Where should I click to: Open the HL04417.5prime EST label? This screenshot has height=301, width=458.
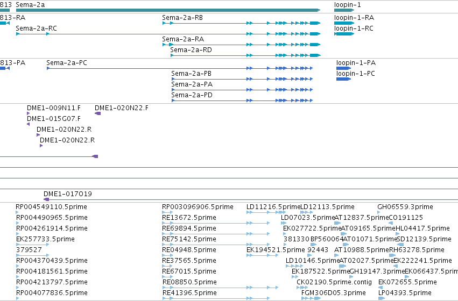pos(422,228)
